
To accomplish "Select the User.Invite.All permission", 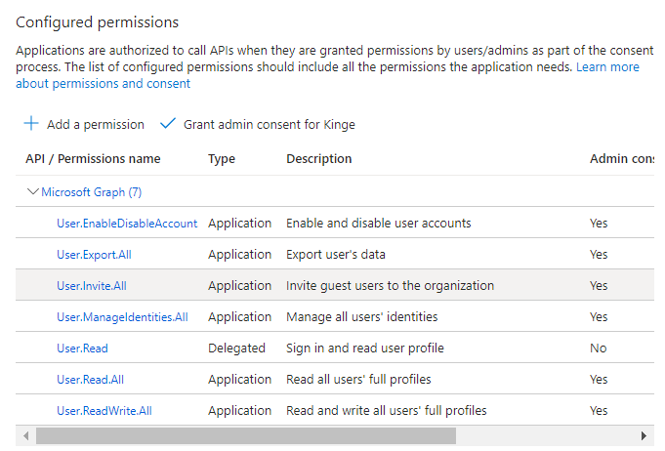I will point(92,286).
